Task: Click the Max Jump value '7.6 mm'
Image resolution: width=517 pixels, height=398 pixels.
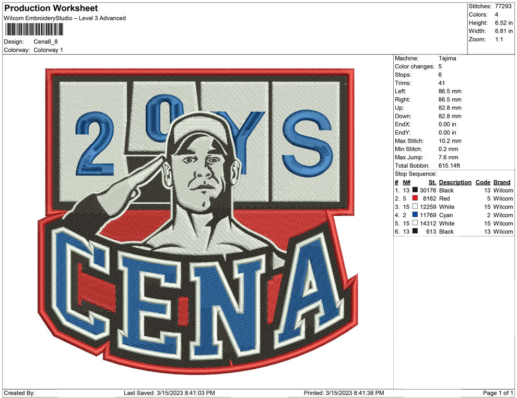Action: point(448,157)
